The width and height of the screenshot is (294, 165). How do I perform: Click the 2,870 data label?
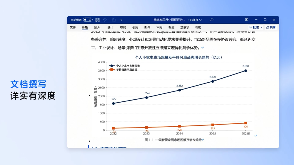[213, 77]
